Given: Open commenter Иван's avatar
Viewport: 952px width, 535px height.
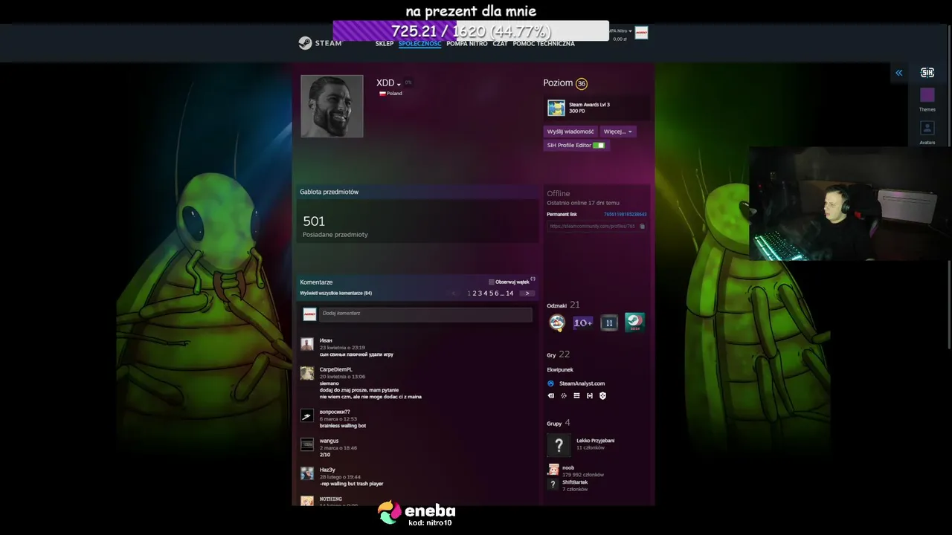Looking at the screenshot, I should coord(307,344).
